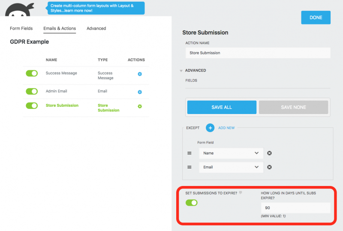
Task: Switch to the Advanced tab
Action: (96, 29)
